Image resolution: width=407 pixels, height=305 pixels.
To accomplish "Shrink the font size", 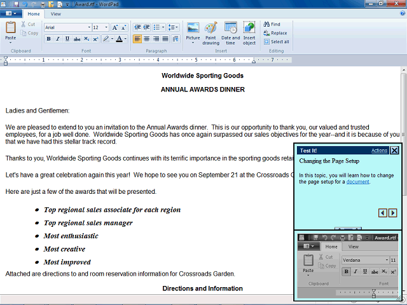I will (124, 27).
